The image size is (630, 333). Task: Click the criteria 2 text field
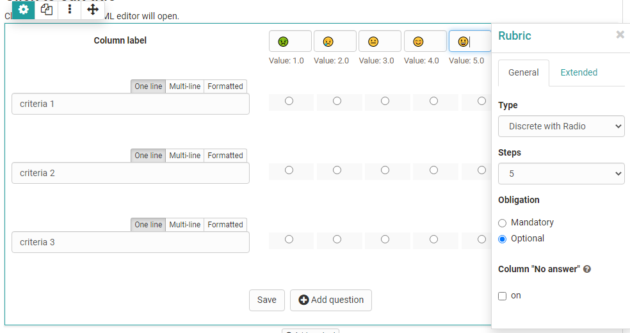[x=131, y=173]
